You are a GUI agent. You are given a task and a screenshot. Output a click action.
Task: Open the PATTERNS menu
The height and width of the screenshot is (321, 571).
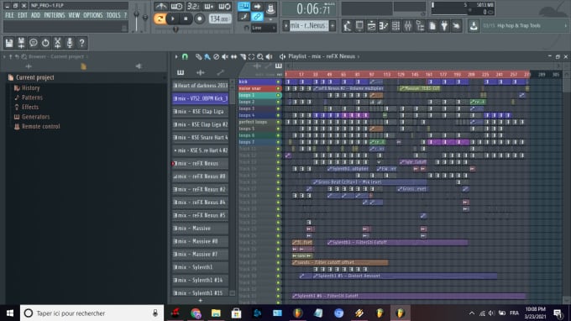tap(55, 15)
